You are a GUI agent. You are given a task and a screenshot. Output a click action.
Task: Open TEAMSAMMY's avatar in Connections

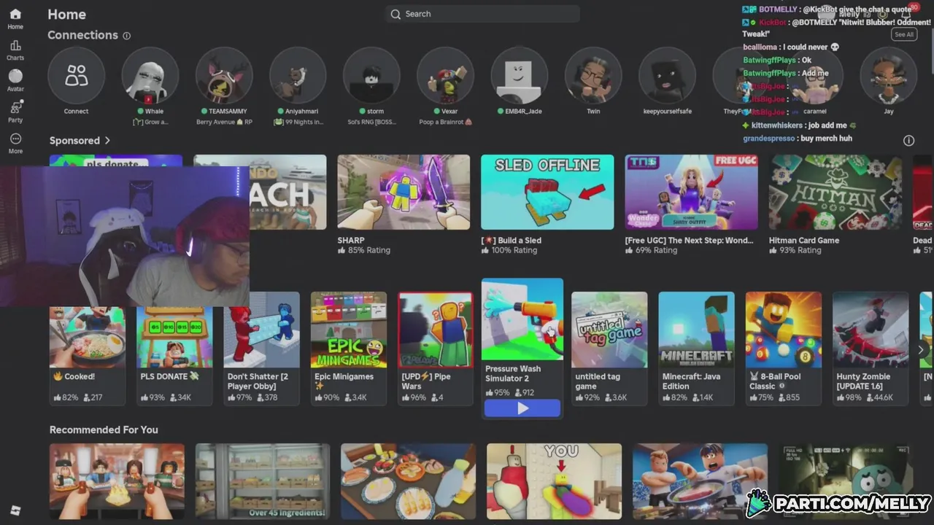pos(224,76)
